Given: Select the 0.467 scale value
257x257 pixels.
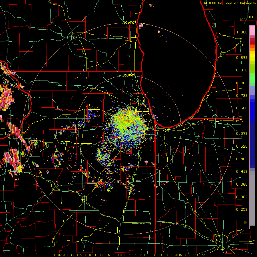Looking at the screenshot, I should 242,159.
